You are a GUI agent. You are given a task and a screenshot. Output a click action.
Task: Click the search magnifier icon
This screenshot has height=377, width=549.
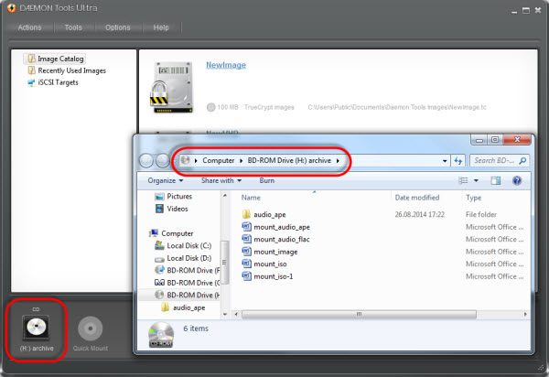[x=522, y=161]
